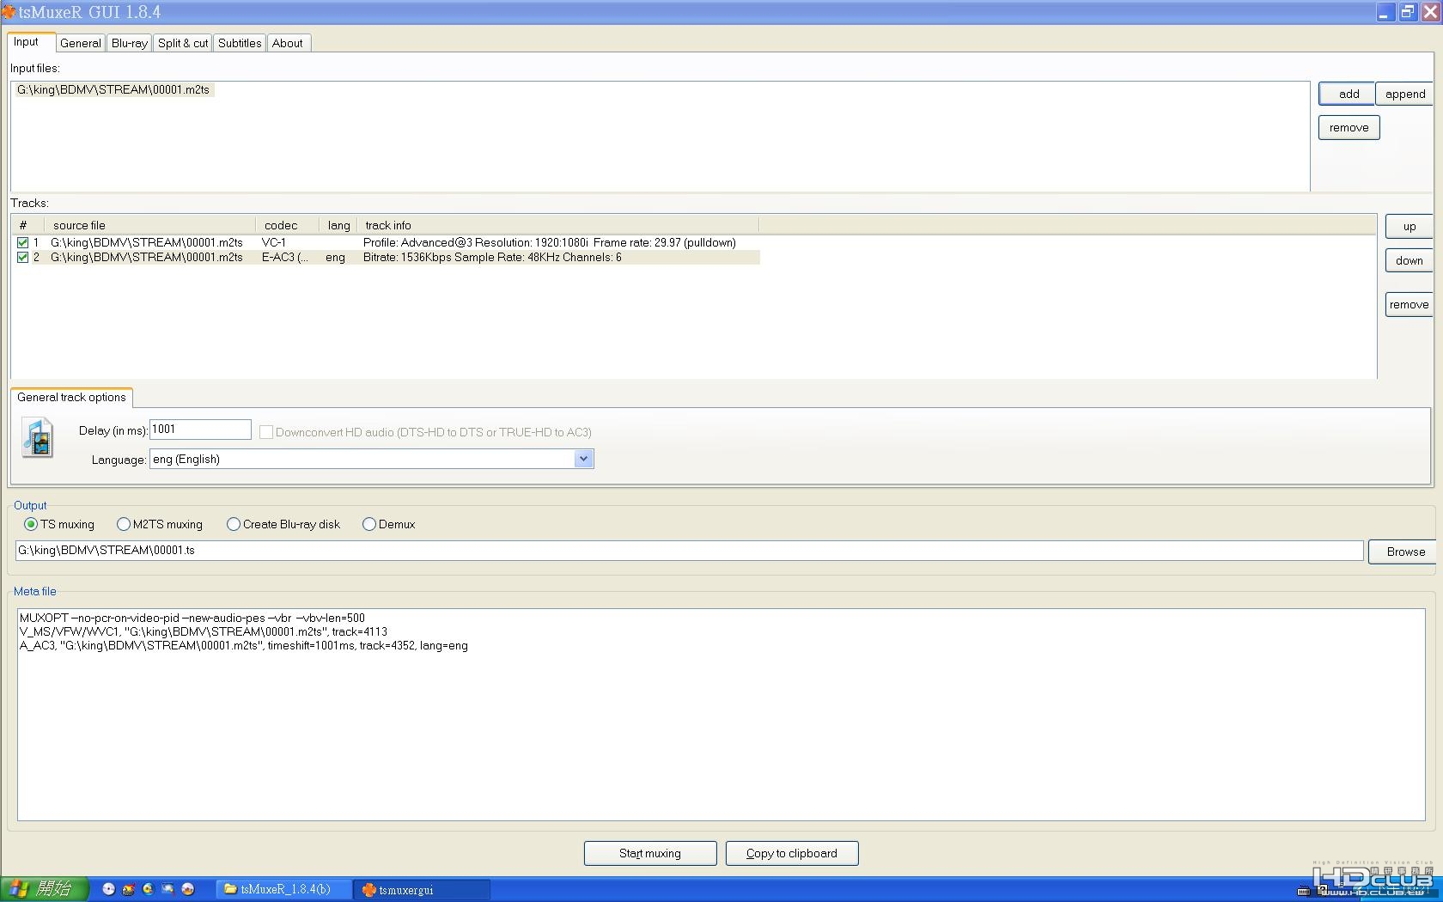The height and width of the screenshot is (902, 1443).
Task: Click the Delay (in ms) input field
Action: [x=200, y=430]
